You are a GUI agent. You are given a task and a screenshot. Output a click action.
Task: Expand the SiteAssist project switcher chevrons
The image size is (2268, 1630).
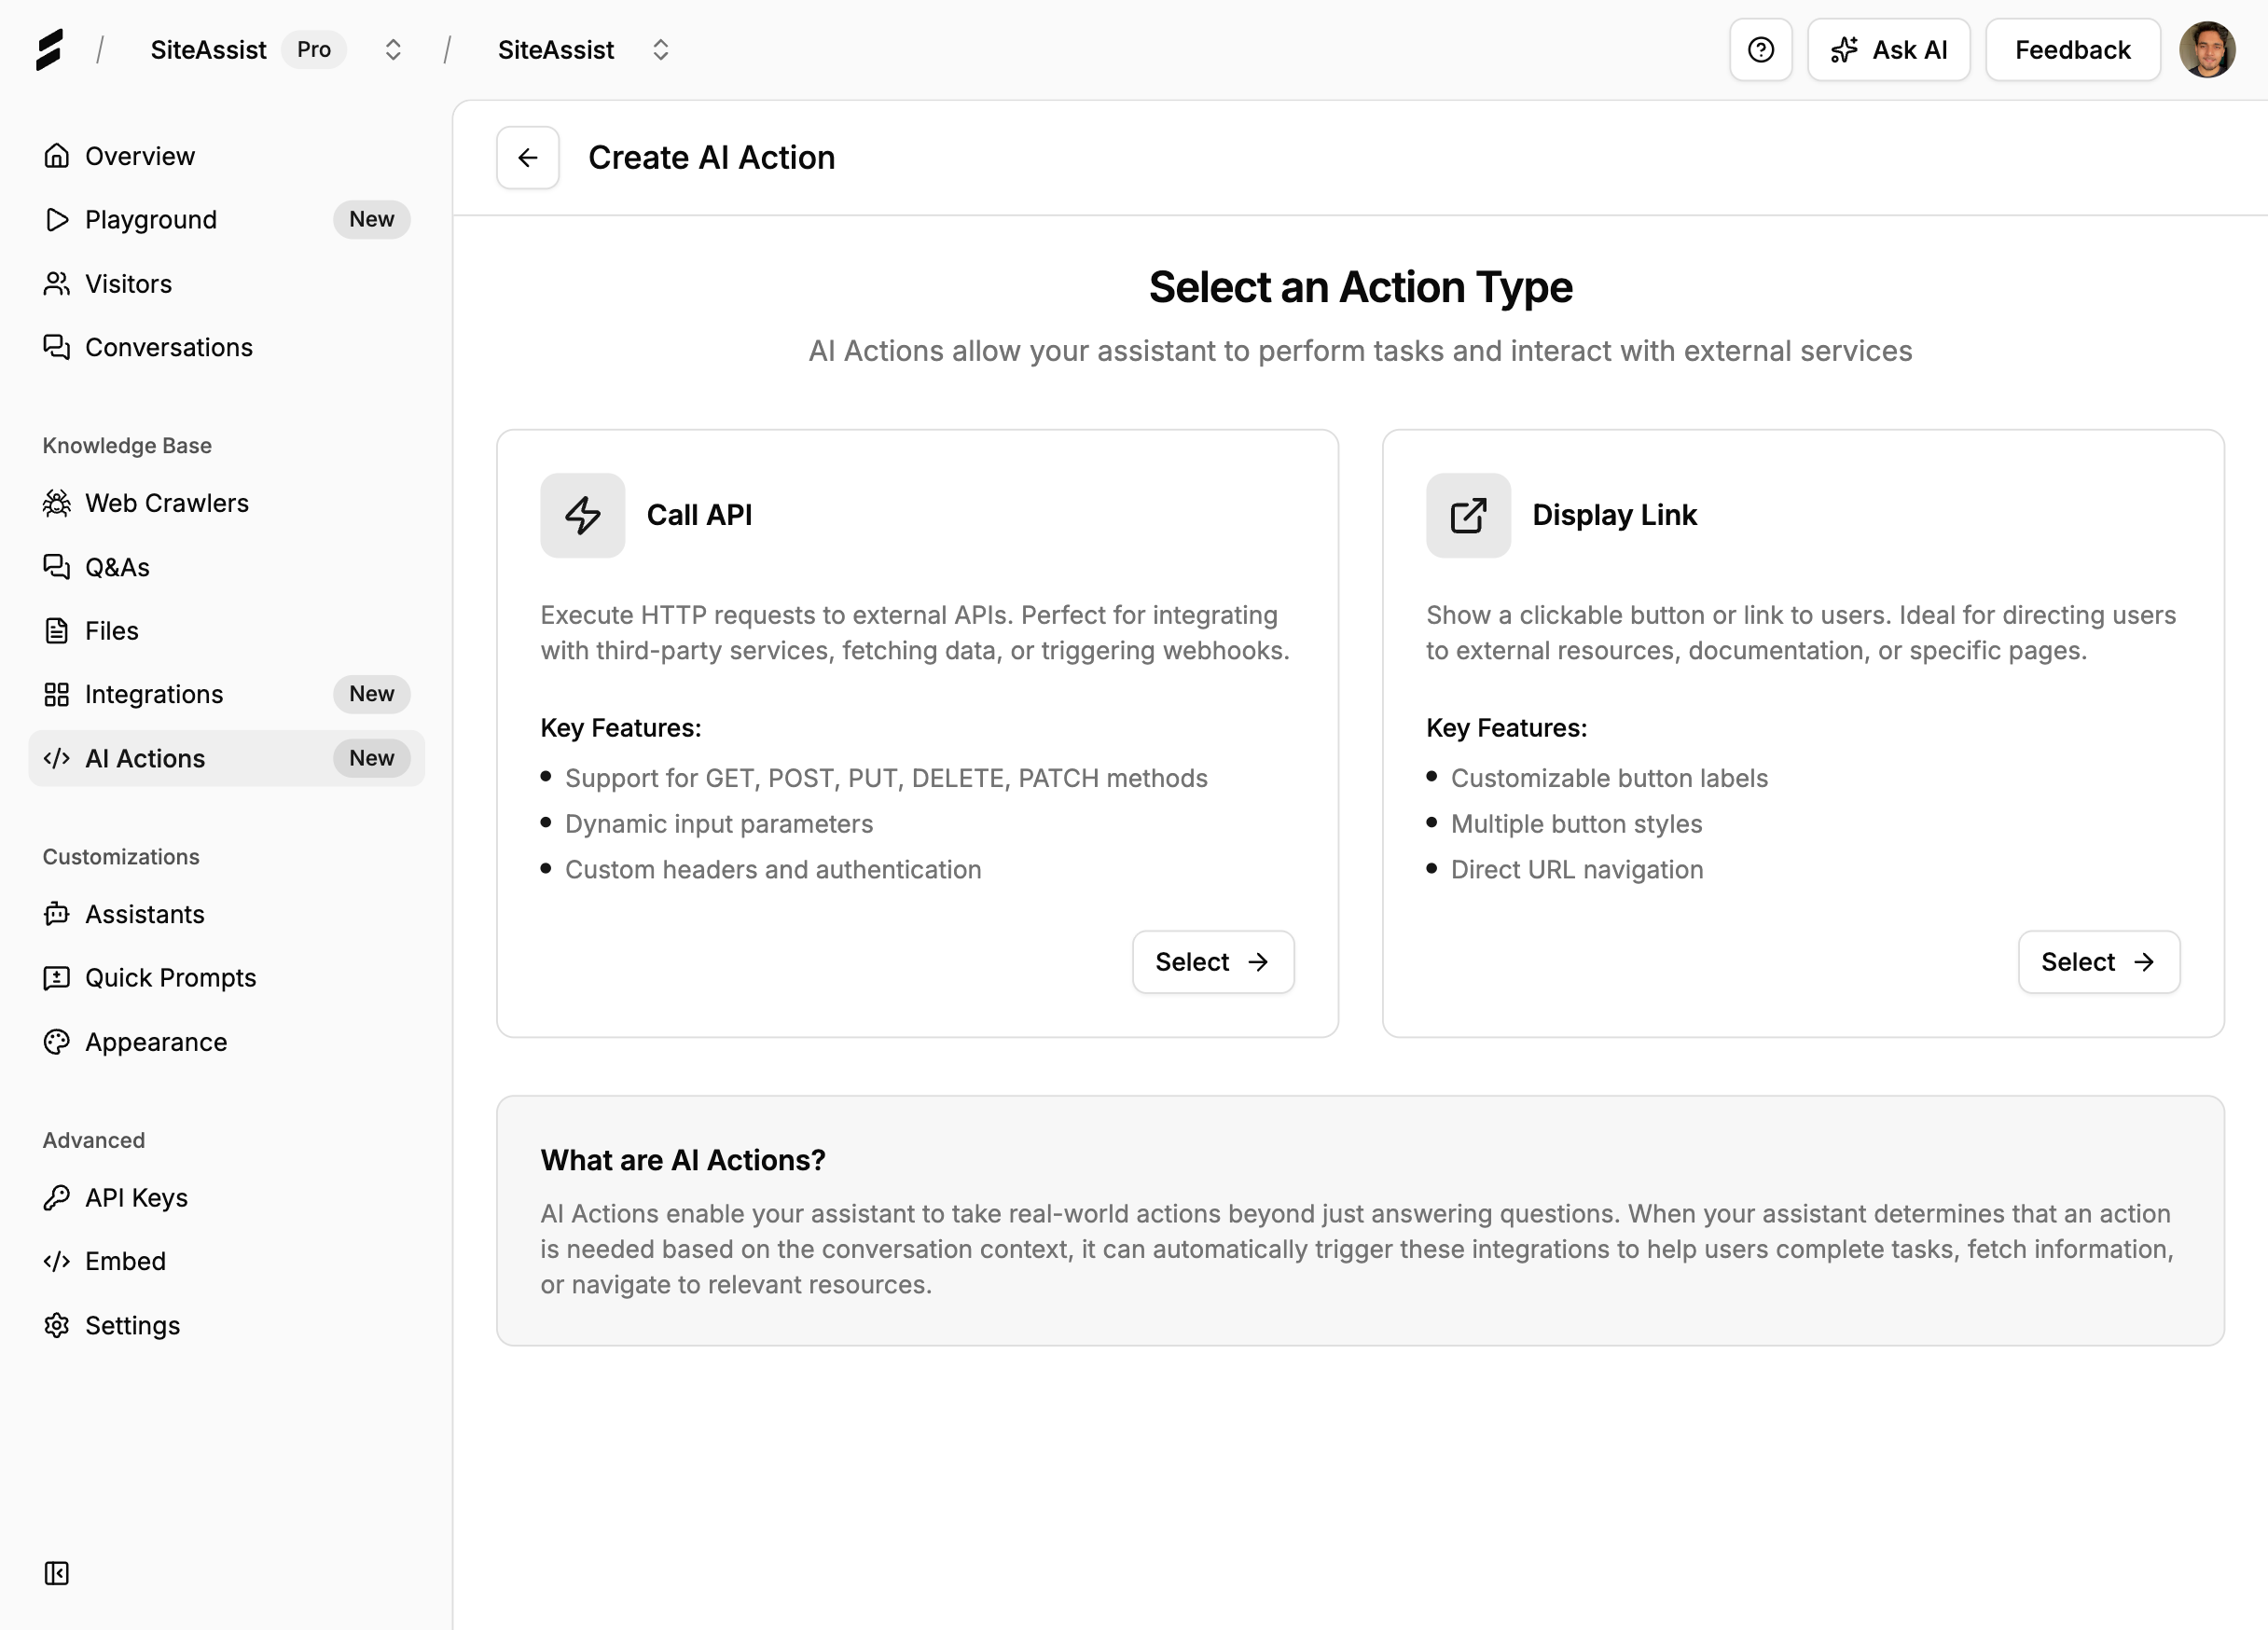[x=660, y=50]
